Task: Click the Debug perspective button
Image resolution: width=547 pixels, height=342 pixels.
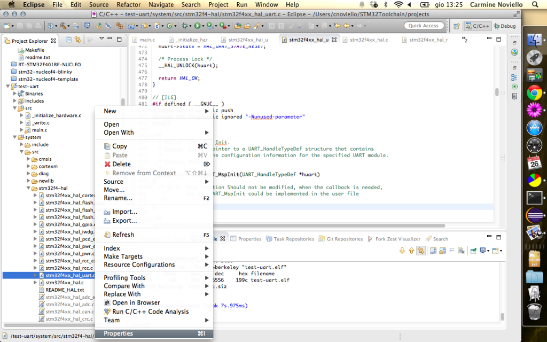Action: pos(505,26)
